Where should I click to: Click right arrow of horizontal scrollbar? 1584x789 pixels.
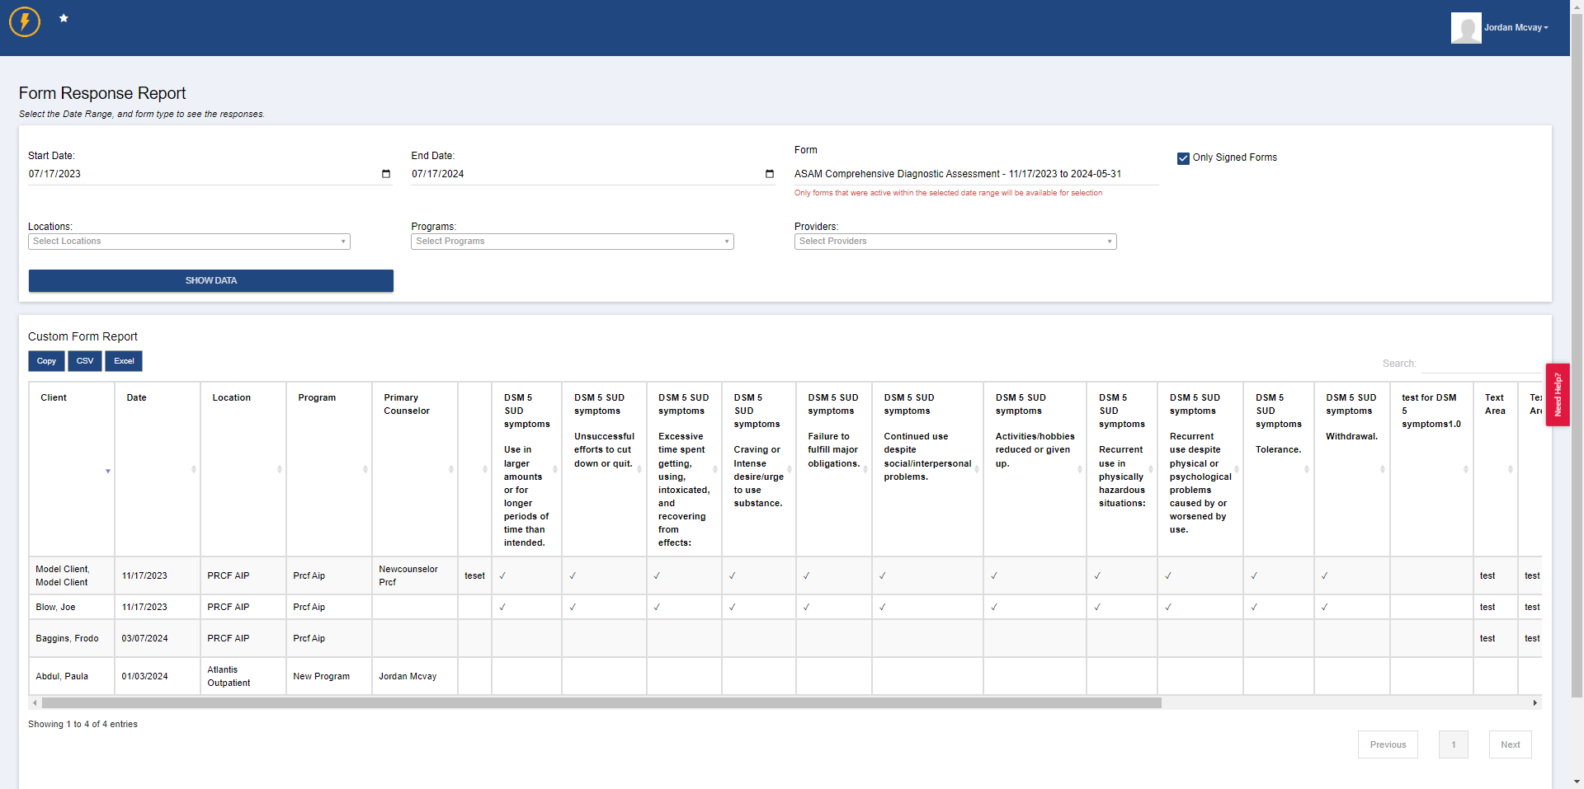(1534, 703)
